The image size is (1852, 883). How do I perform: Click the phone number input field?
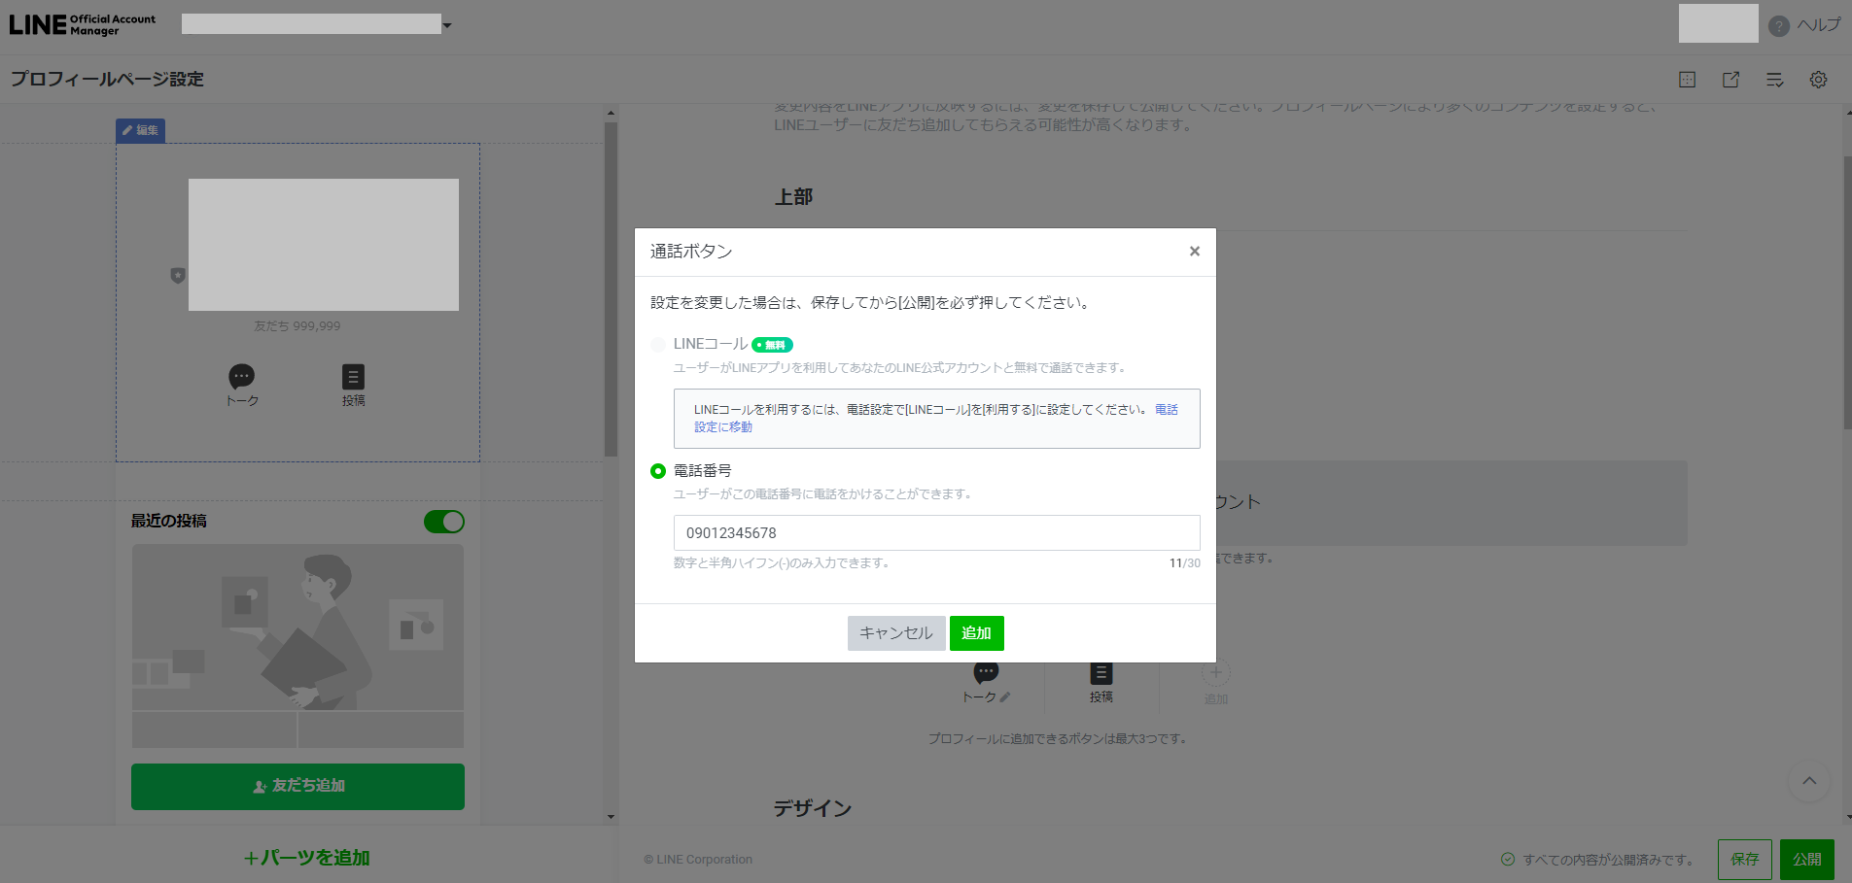(936, 532)
